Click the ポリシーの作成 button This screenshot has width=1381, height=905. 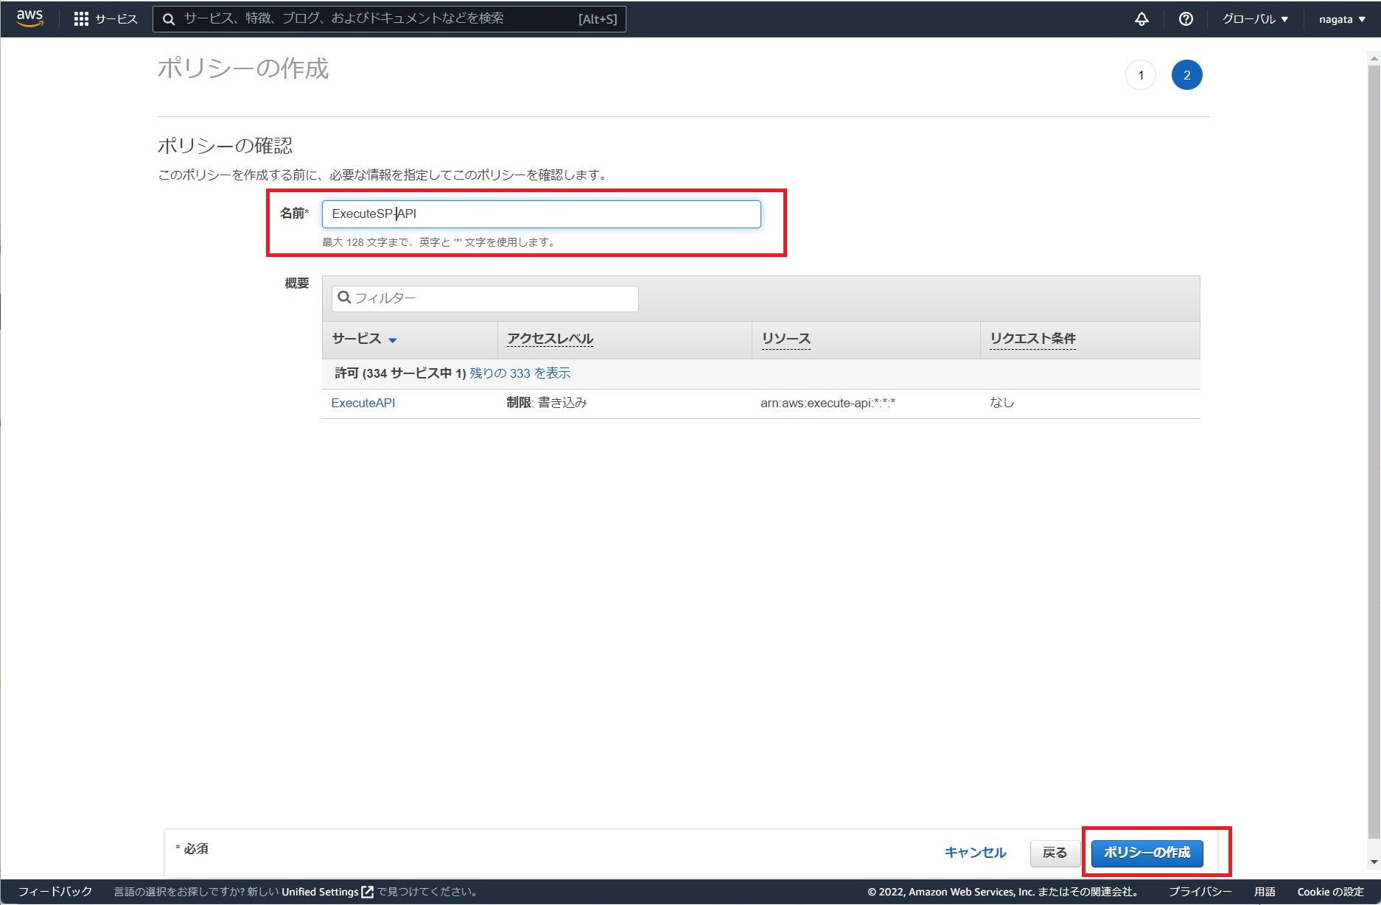[1144, 853]
